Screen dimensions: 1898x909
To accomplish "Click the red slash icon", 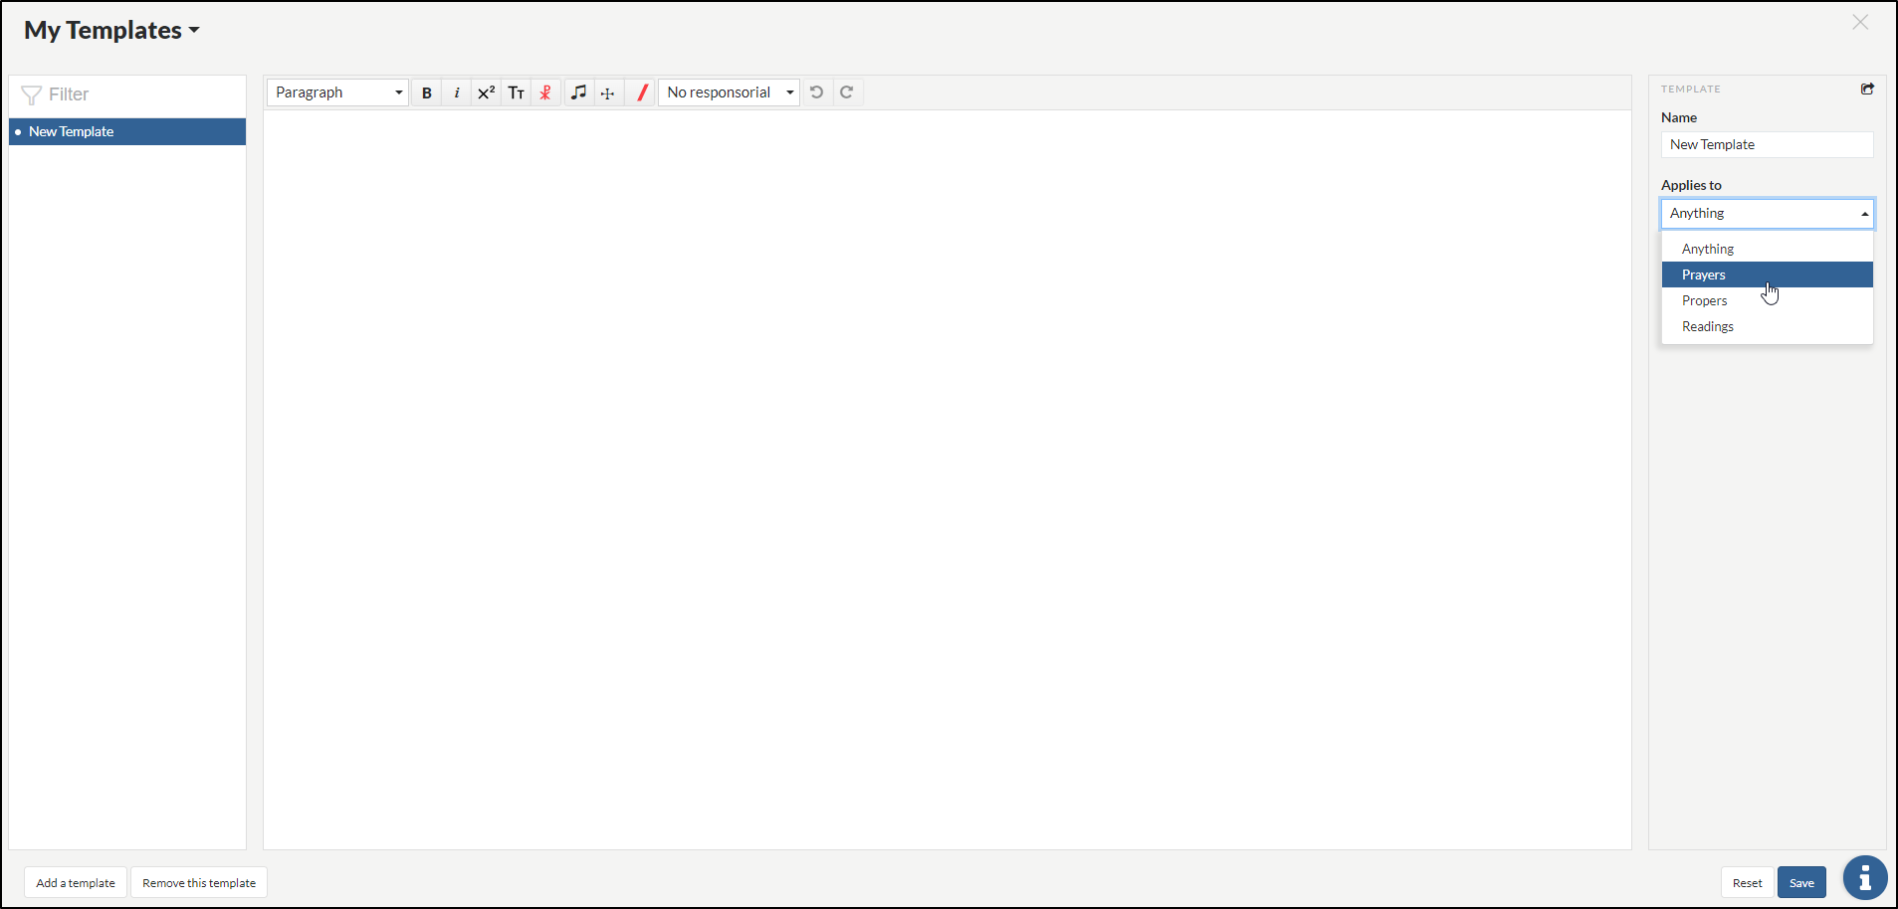I will point(642,92).
